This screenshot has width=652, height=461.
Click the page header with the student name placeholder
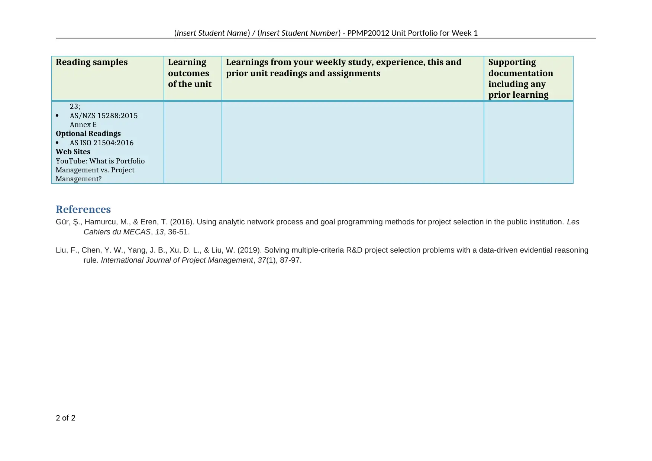pos(326,33)
